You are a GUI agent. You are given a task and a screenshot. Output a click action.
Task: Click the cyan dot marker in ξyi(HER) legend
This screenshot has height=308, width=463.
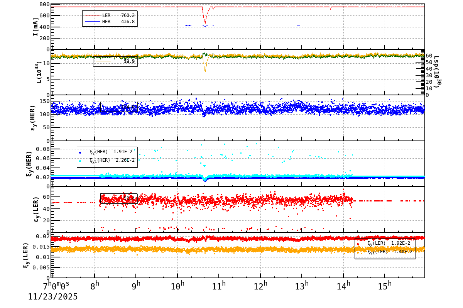80,161
